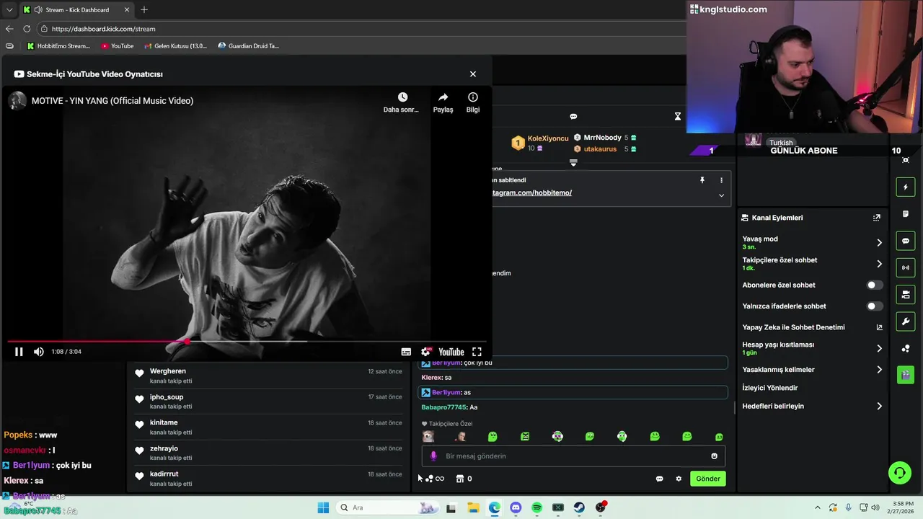This screenshot has height=519, width=923.
Task: Open the instagram.com/hobbitemo link
Action: click(532, 193)
